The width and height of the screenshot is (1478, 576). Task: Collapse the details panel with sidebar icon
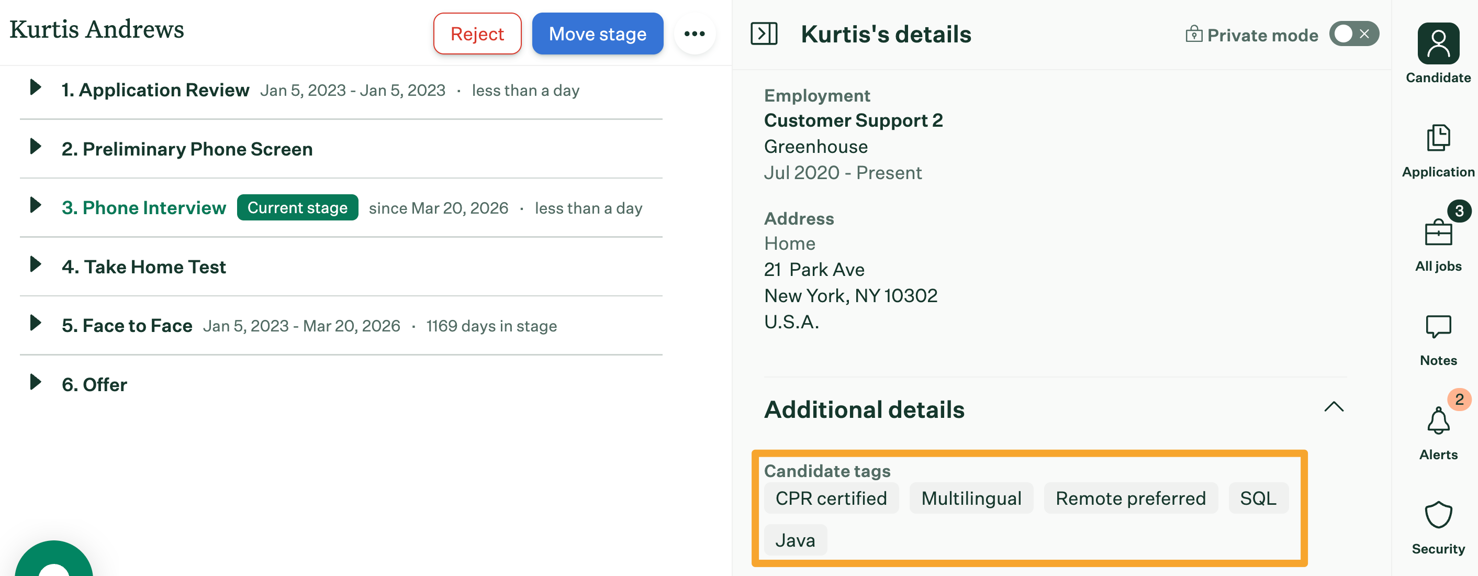point(764,34)
